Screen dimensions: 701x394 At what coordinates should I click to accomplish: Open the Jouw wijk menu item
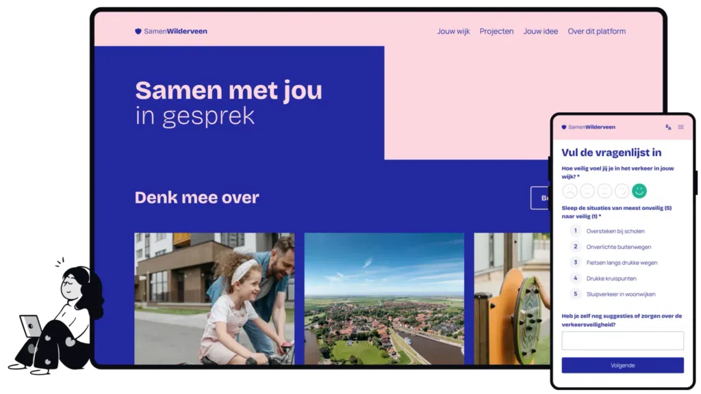[x=453, y=31]
